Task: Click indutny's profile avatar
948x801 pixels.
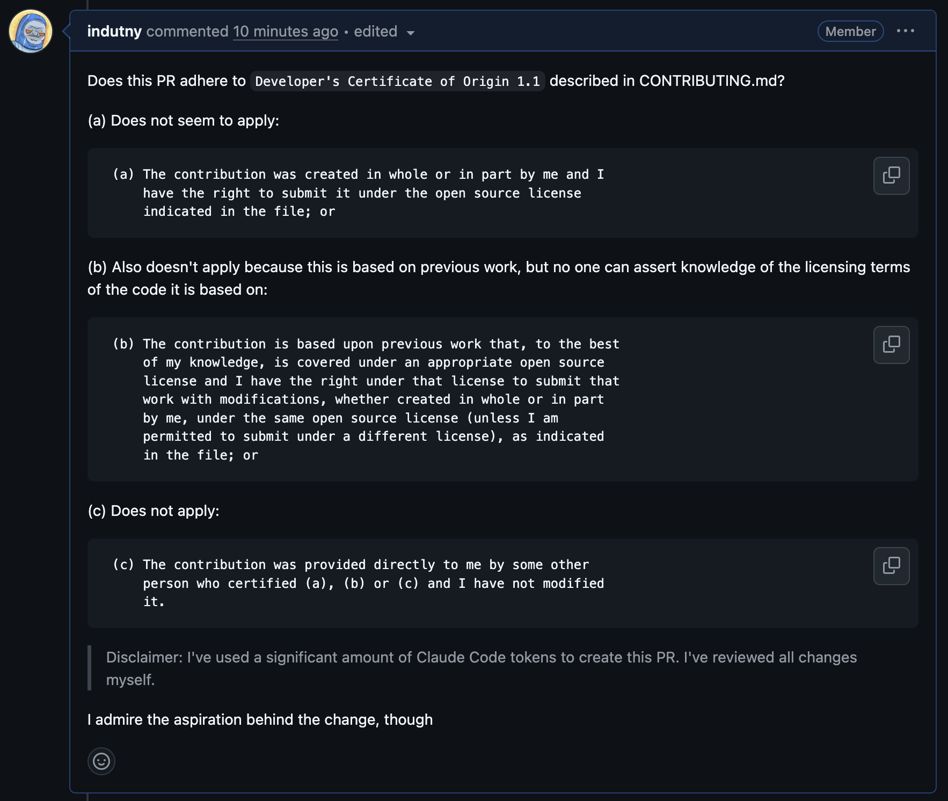Action: (x=31, y=31)
